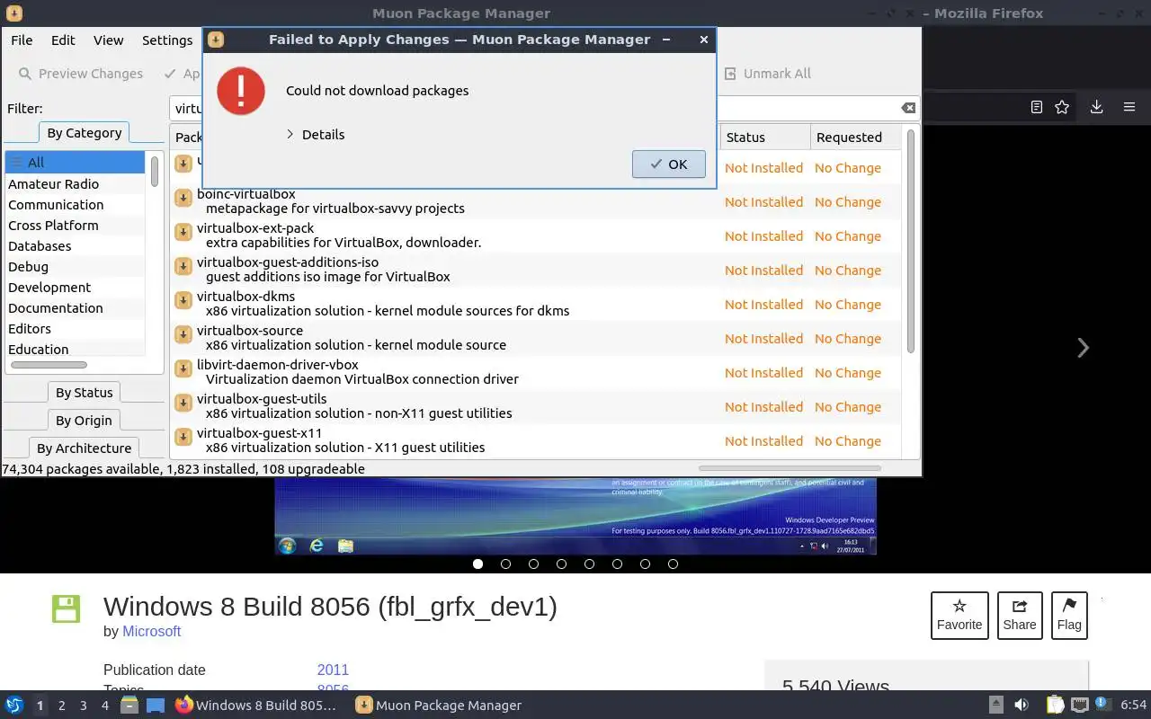Click the virtualbox-ext-pack package icon
The width and height of the screenshot is (1151, 719).
(183, 232)
